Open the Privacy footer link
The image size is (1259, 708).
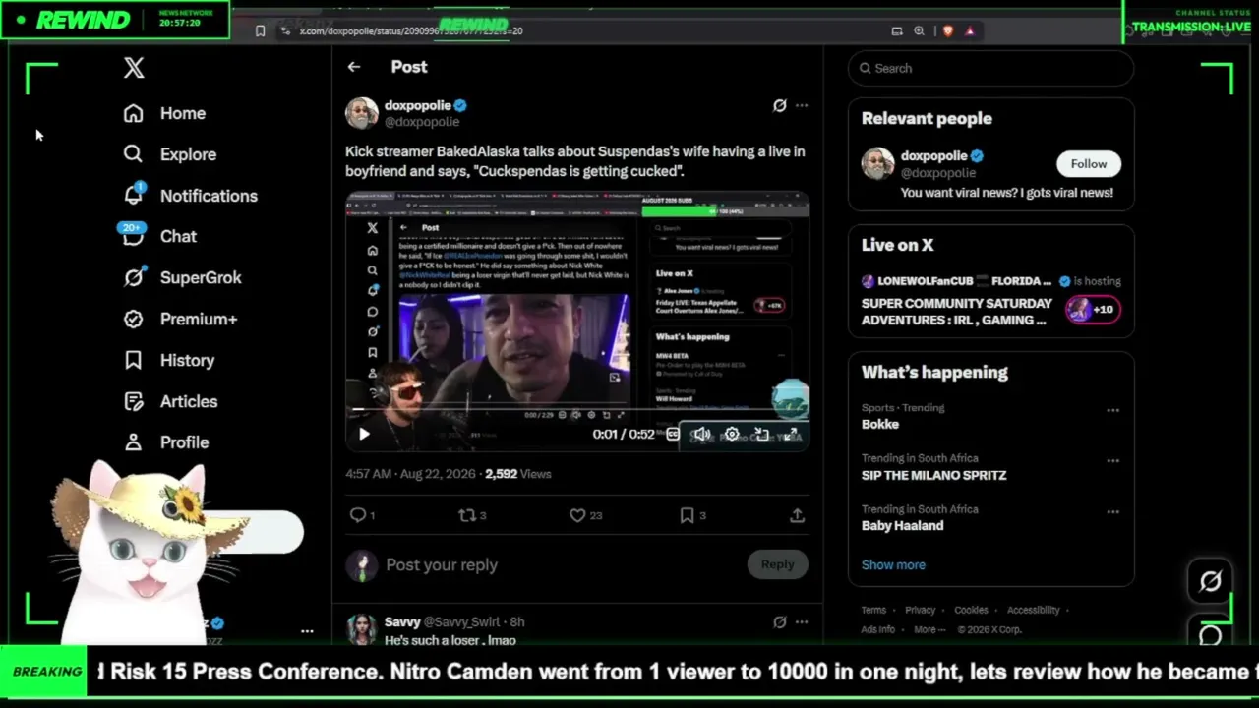click(x=920, y=610)
